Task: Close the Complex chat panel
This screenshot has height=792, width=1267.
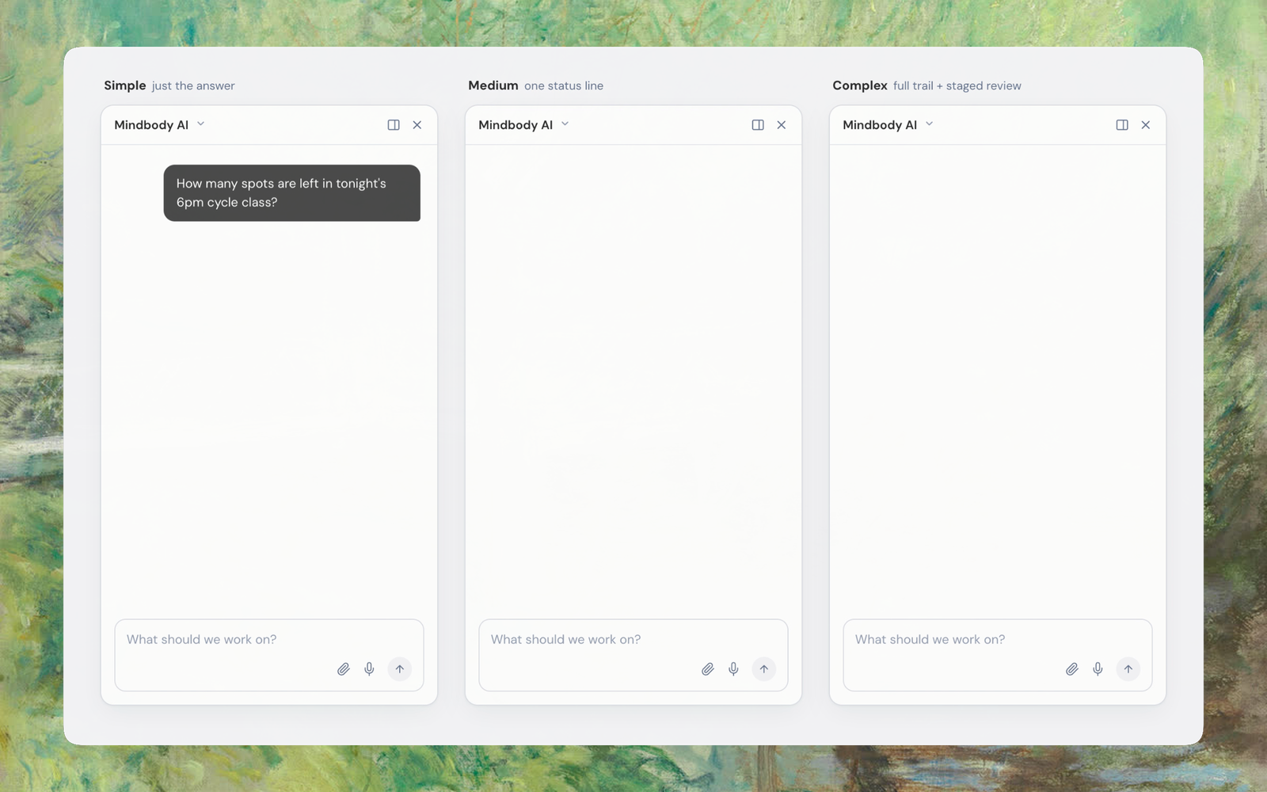Action: pos(1146,125)
